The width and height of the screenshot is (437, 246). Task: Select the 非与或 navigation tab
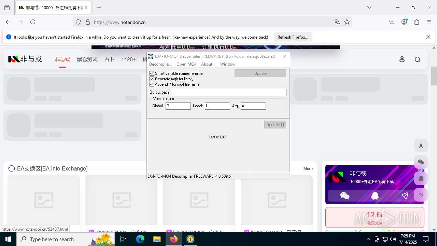point(62,59)
